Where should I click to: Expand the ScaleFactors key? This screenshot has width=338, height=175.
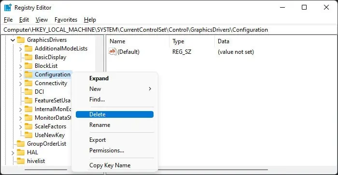coord(20,127)
